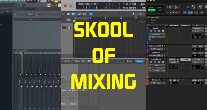
Task: Select the Trim tool in Pro Tools
Action: pos(200,7)
